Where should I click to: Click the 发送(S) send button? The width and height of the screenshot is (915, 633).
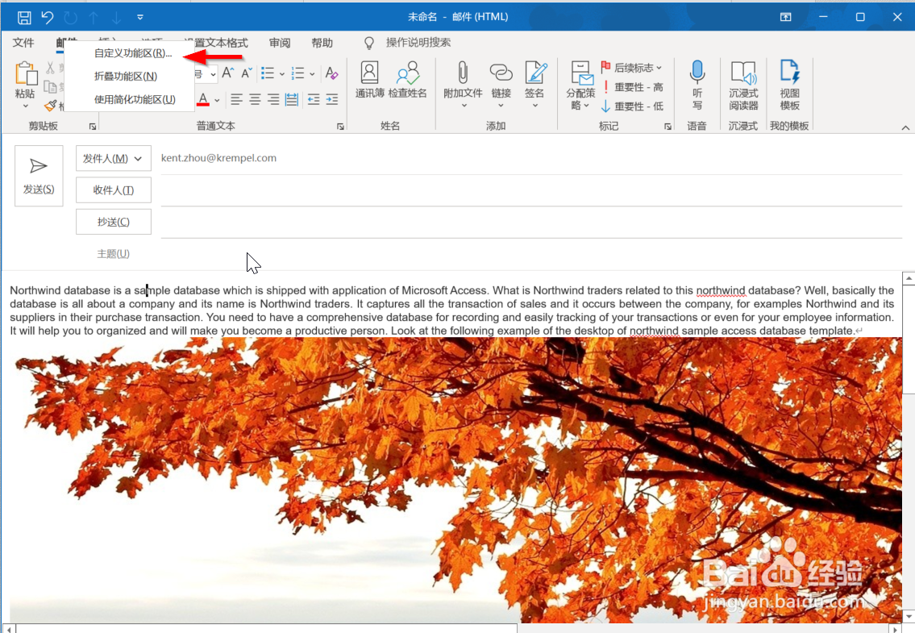tap(38, 175)
